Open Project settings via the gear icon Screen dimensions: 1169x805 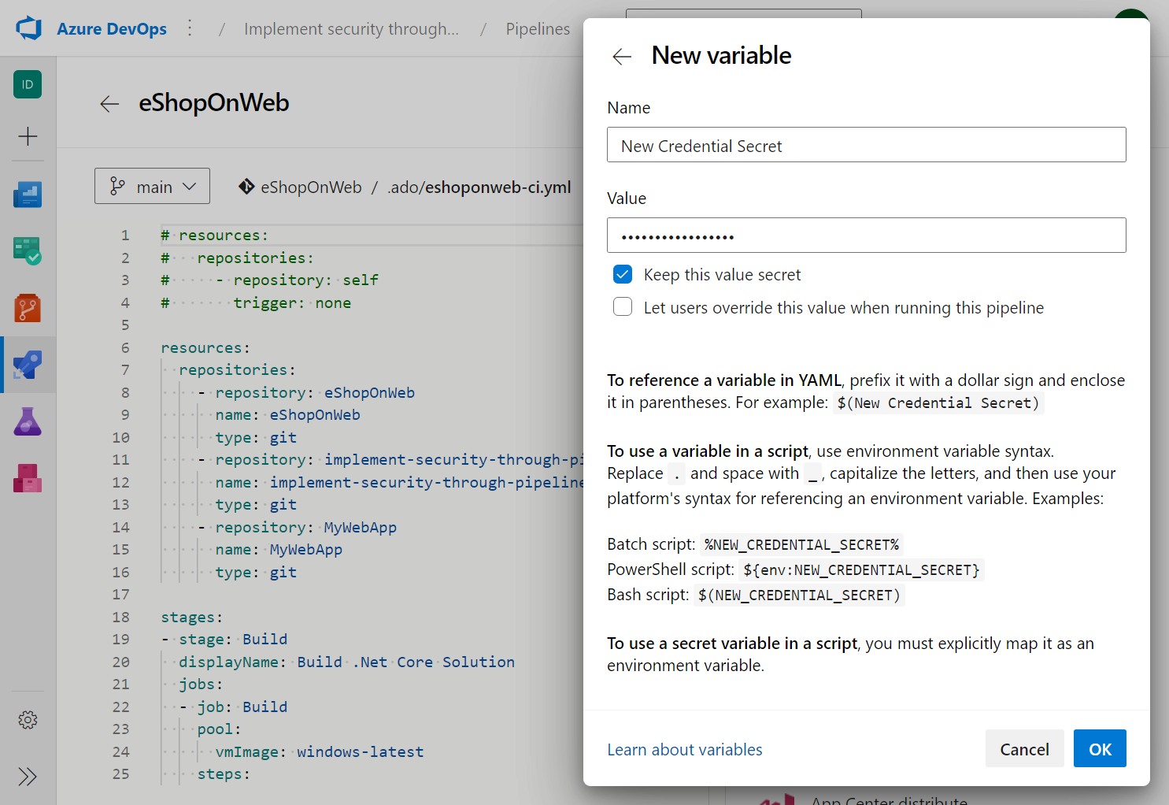pos(28,719)
